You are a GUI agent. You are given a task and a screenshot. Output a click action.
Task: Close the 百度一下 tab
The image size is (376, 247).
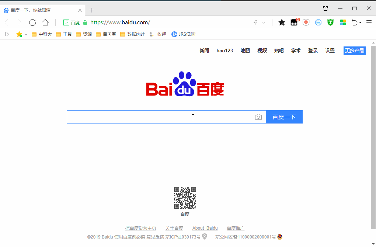pos(80,10)
